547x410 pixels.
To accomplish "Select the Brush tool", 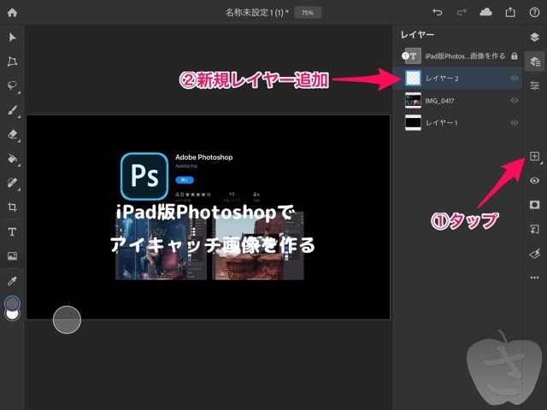I will pos(12,110).
